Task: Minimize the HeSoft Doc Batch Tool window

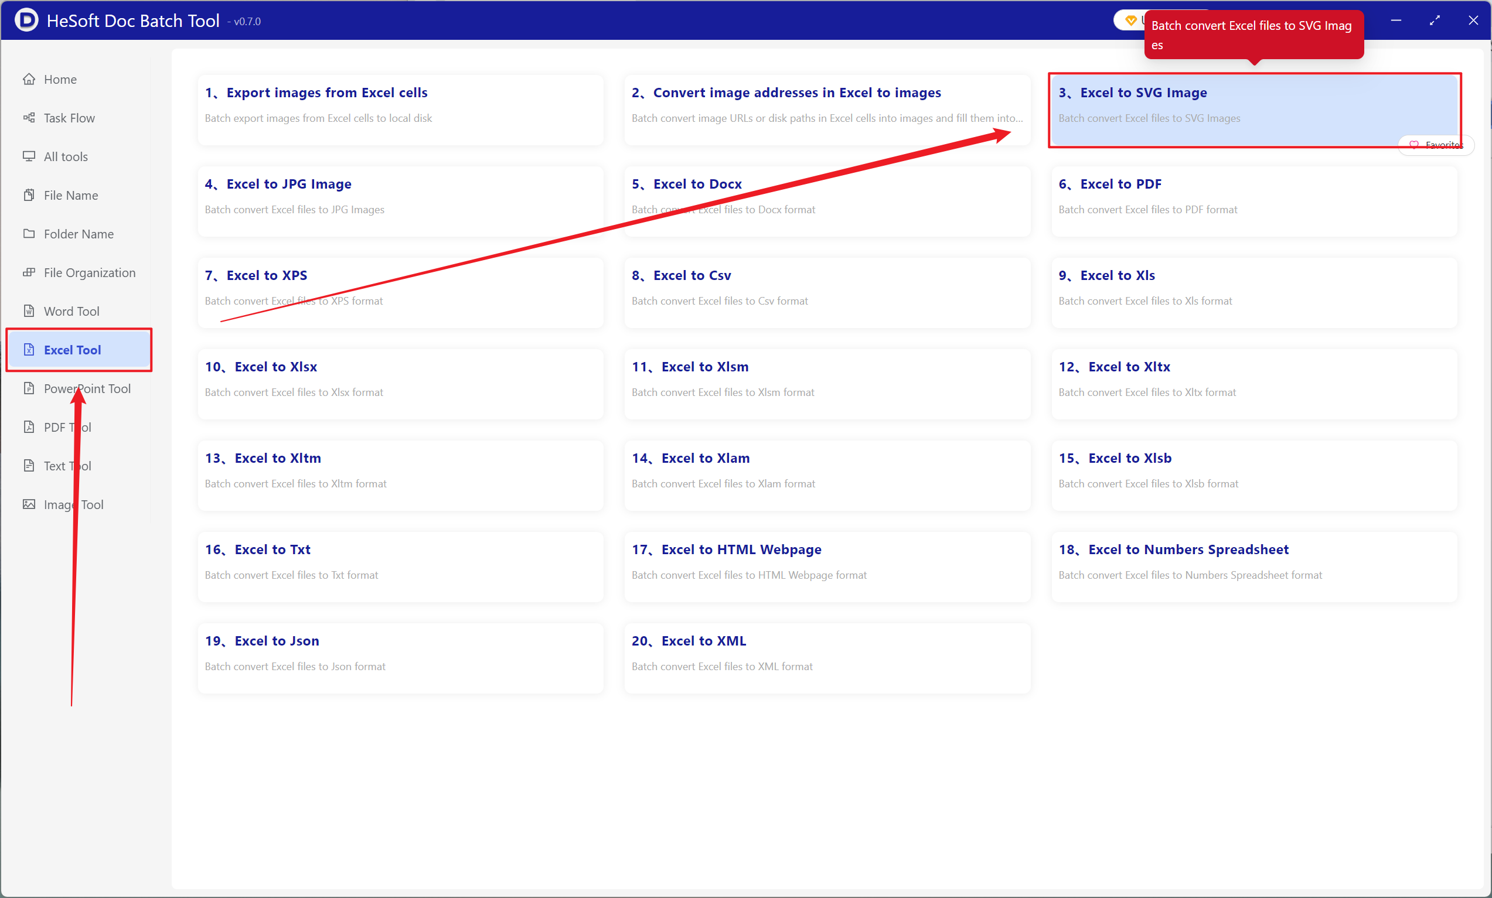Action: coord(1396,20)
